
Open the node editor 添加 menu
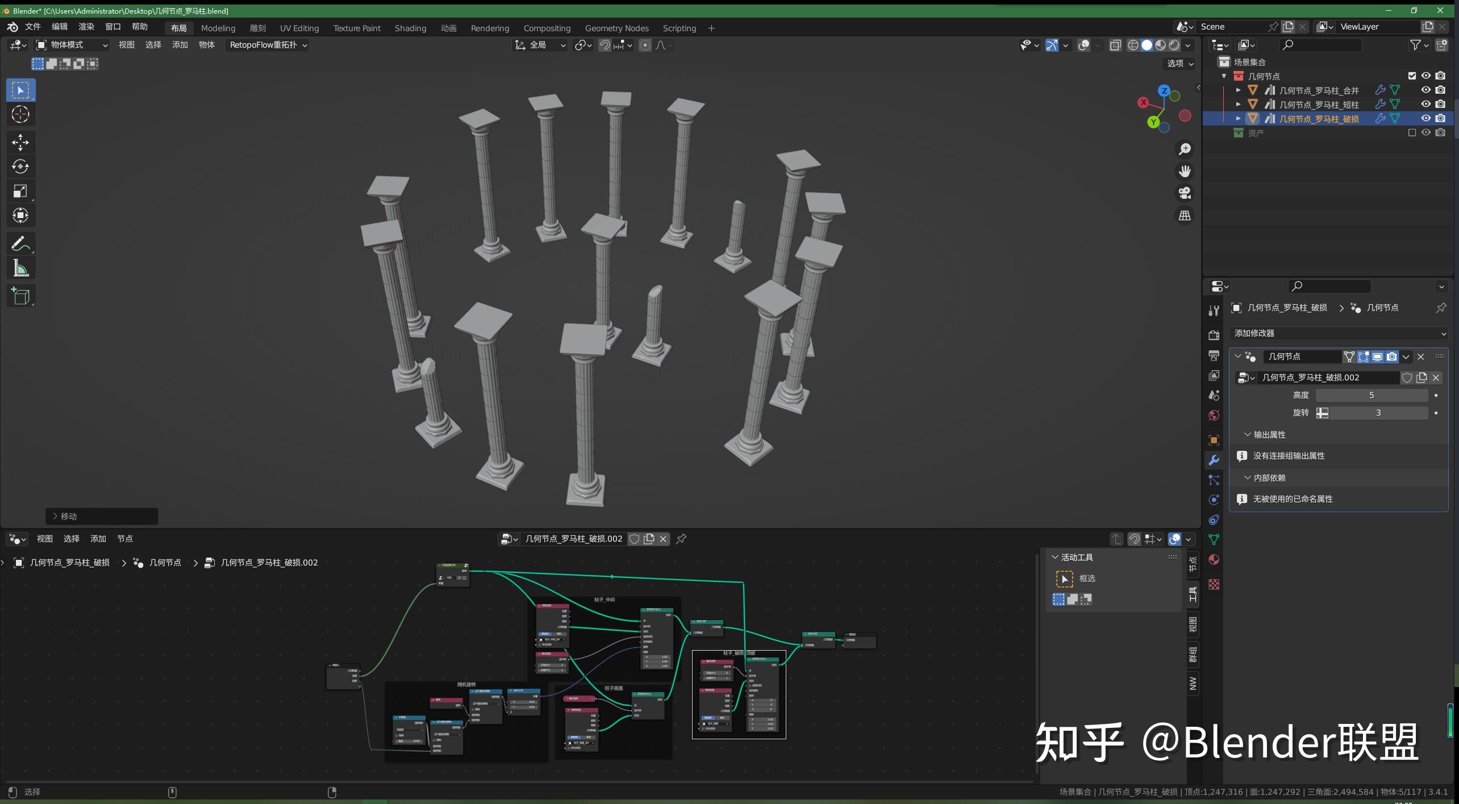coord(98,539)
